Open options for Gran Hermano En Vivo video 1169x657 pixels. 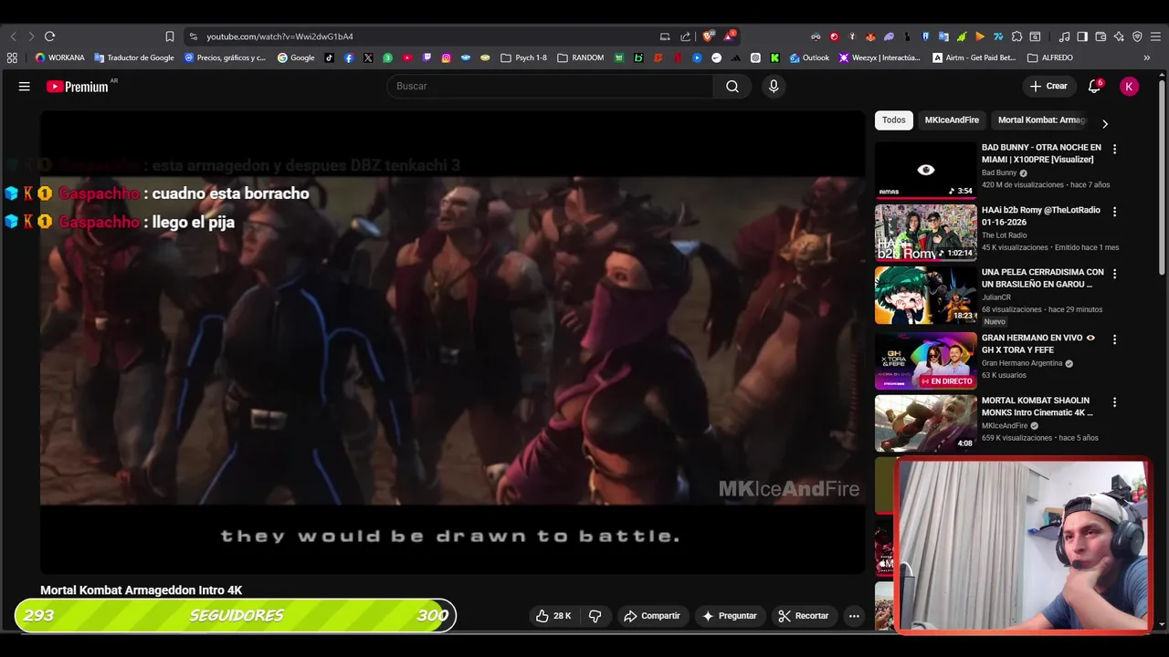(1114, 339)
